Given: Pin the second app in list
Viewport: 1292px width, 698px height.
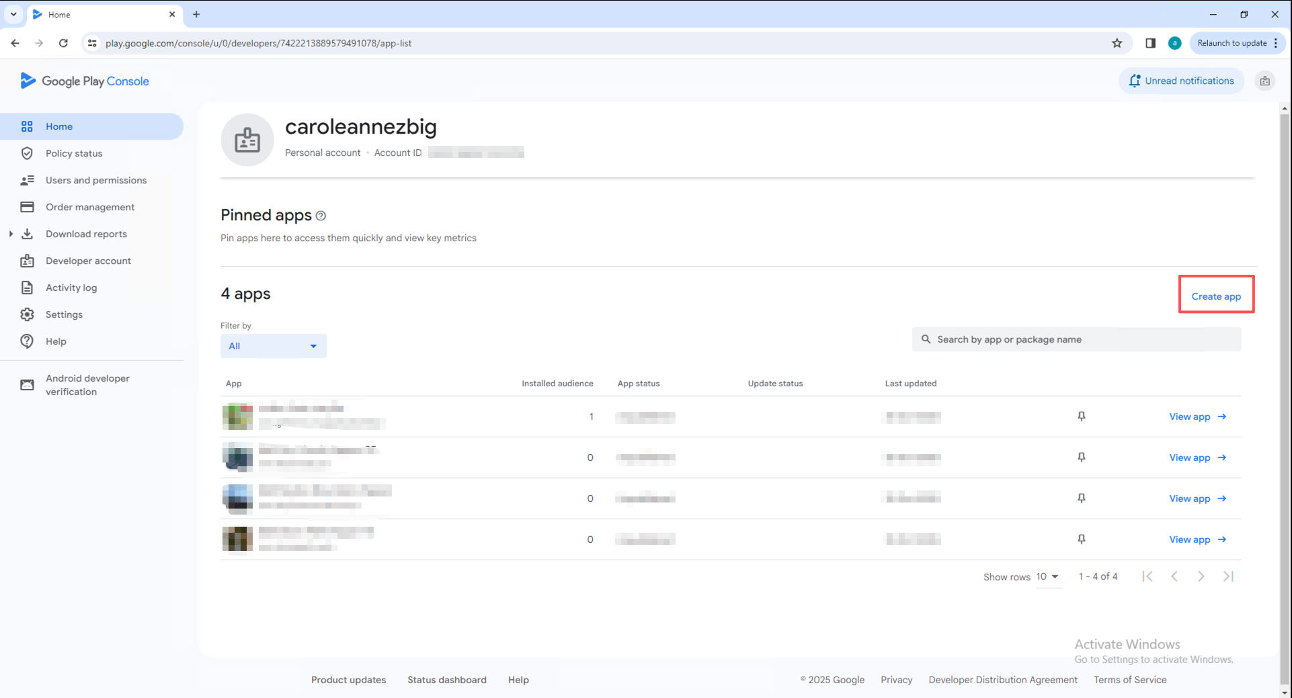Looking at the screenshot, I should click(1081, 457).
